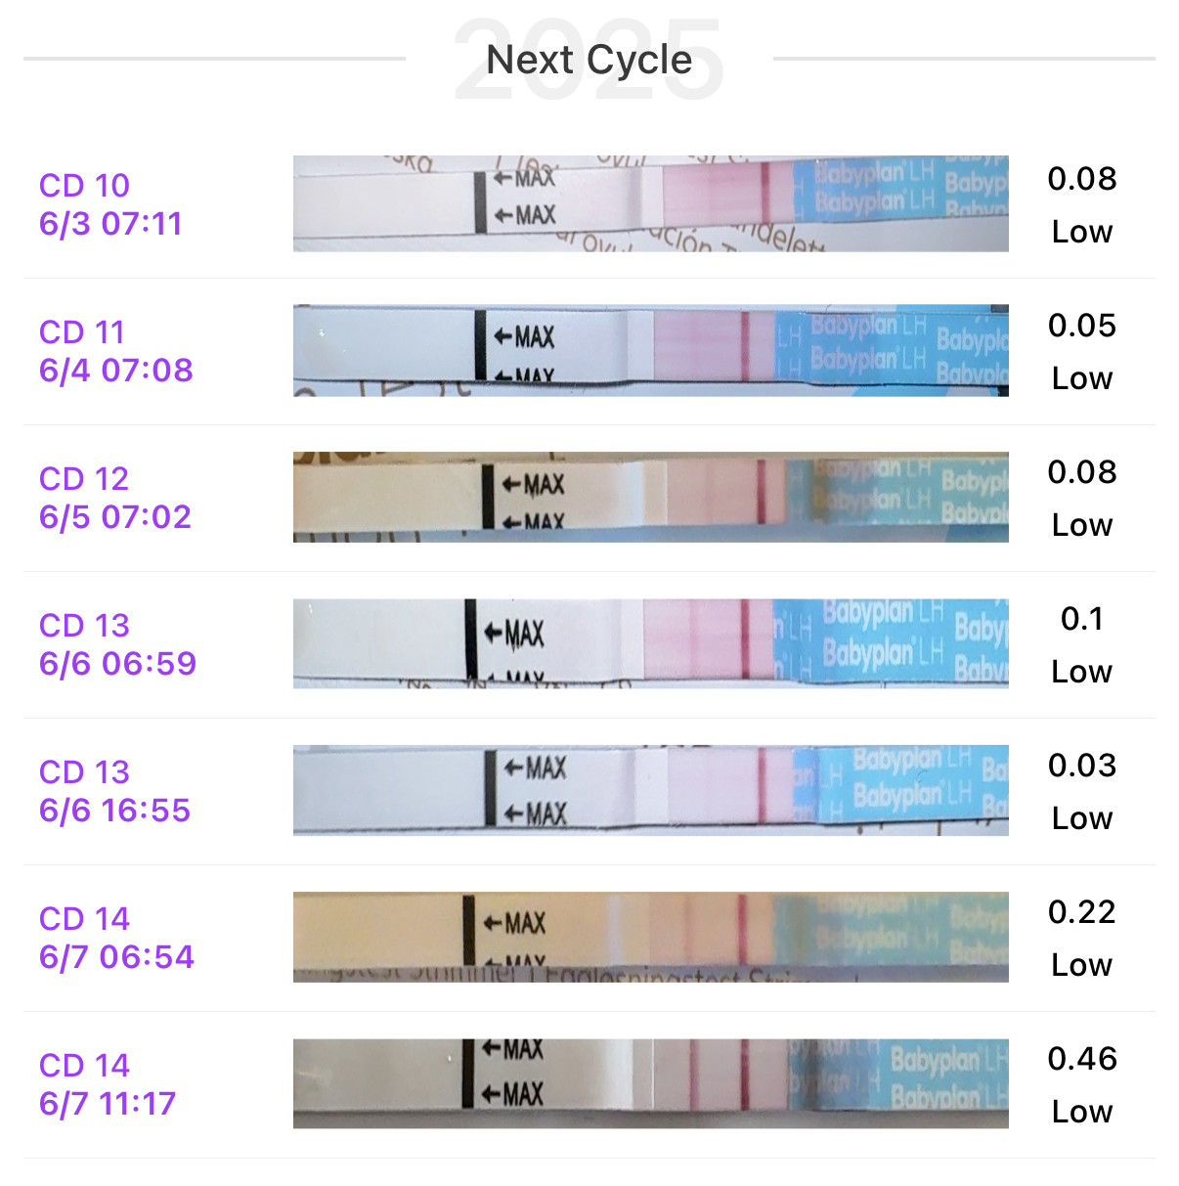
Task: Open the CD 13 6/6 06:59 entry label
Action: (117, 644)
